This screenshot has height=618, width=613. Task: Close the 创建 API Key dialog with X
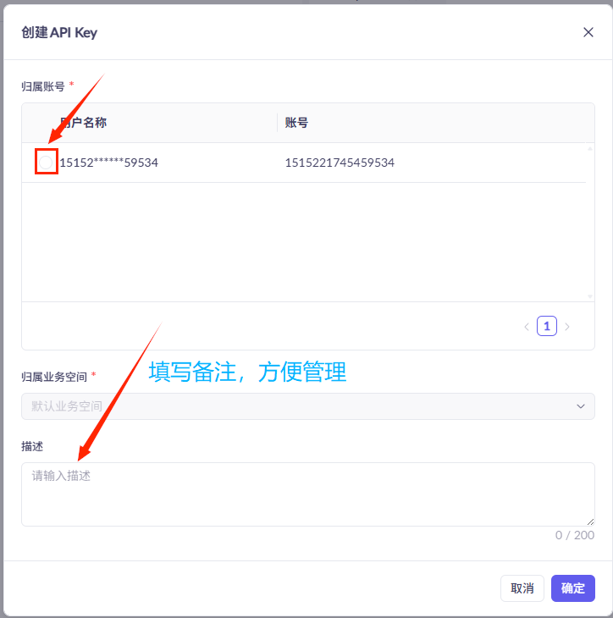[x=588, y=32]
